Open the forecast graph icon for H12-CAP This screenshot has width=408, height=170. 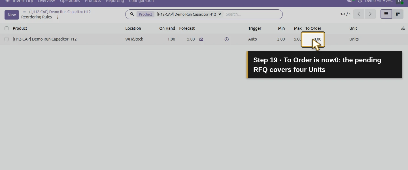click(201, 39)
